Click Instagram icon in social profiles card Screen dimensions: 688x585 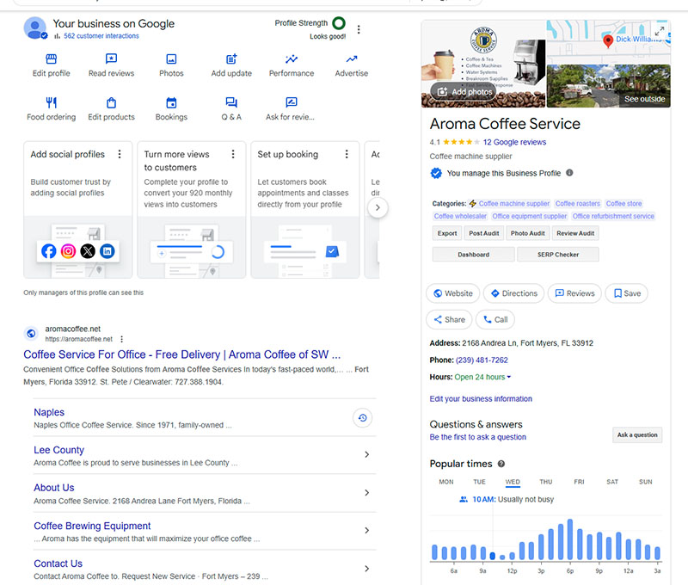(x=68, y=251)
